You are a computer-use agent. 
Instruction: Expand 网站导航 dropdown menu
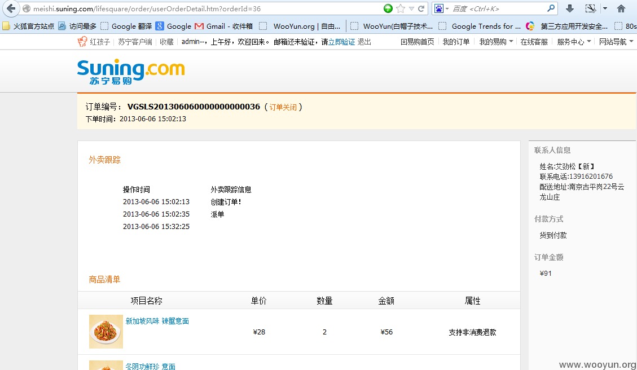[616, 42]
